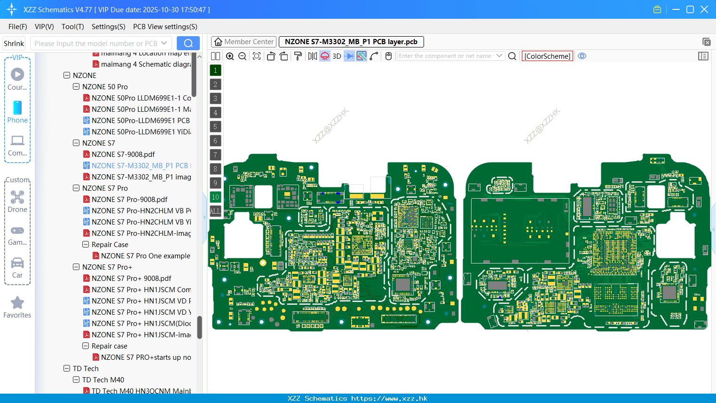Image resolution: width=716 pixels, height=403 pixels.
Task: Zoom in on the PCB view
Action: (x=230, y=56)
